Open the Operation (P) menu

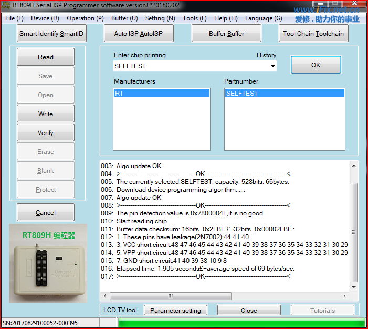pyautogui.click(x=85, y=18)
